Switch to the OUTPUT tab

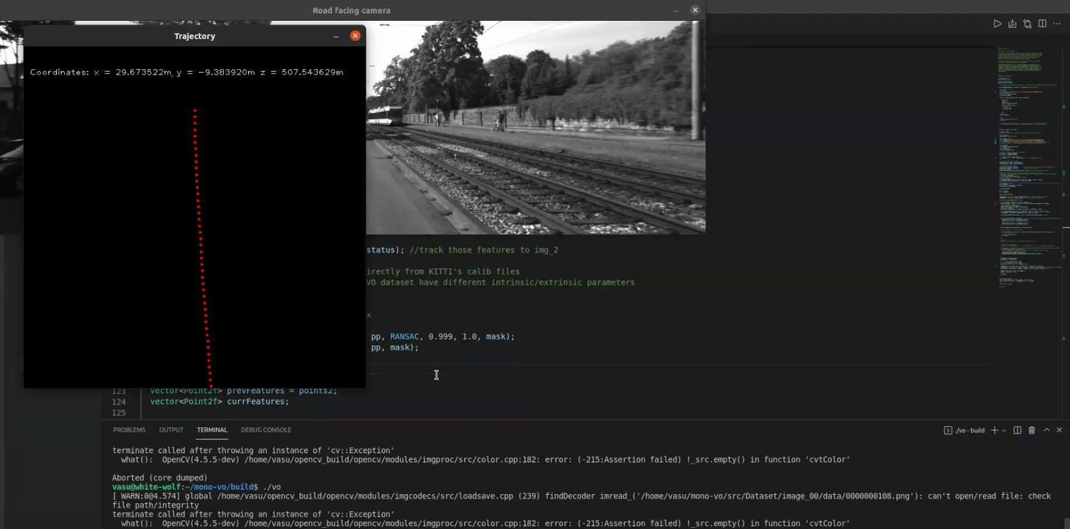click(x=171, y=430)
